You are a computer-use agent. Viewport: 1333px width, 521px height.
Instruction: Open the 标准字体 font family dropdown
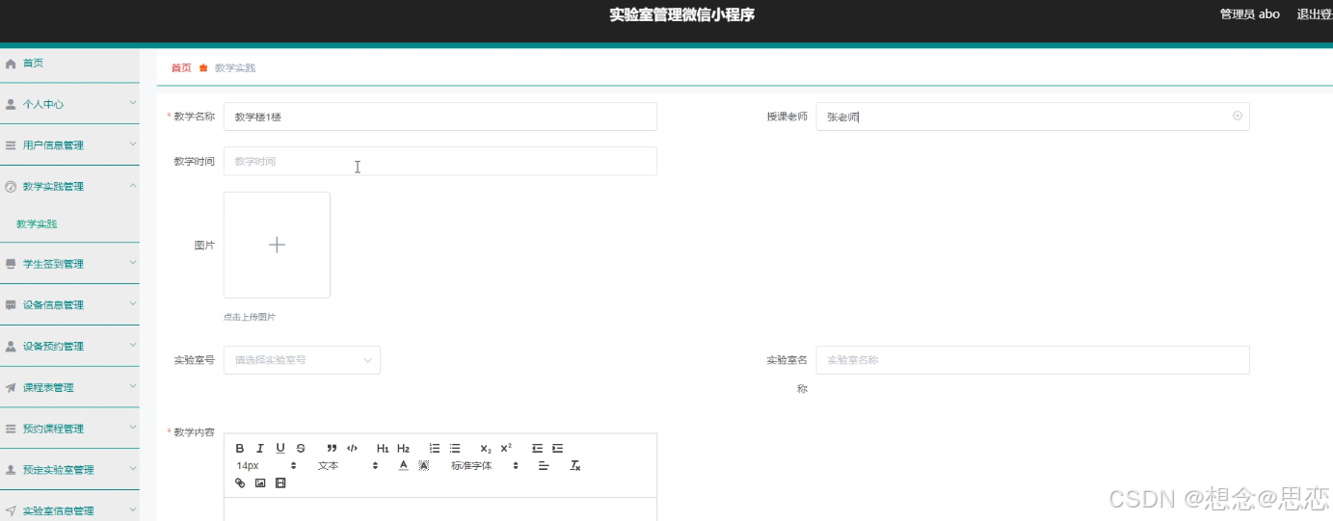(x=486, y=465)
